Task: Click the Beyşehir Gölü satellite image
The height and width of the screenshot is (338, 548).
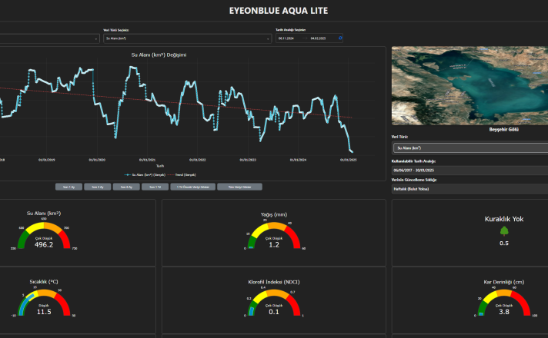Action: (x=469, y=86)
